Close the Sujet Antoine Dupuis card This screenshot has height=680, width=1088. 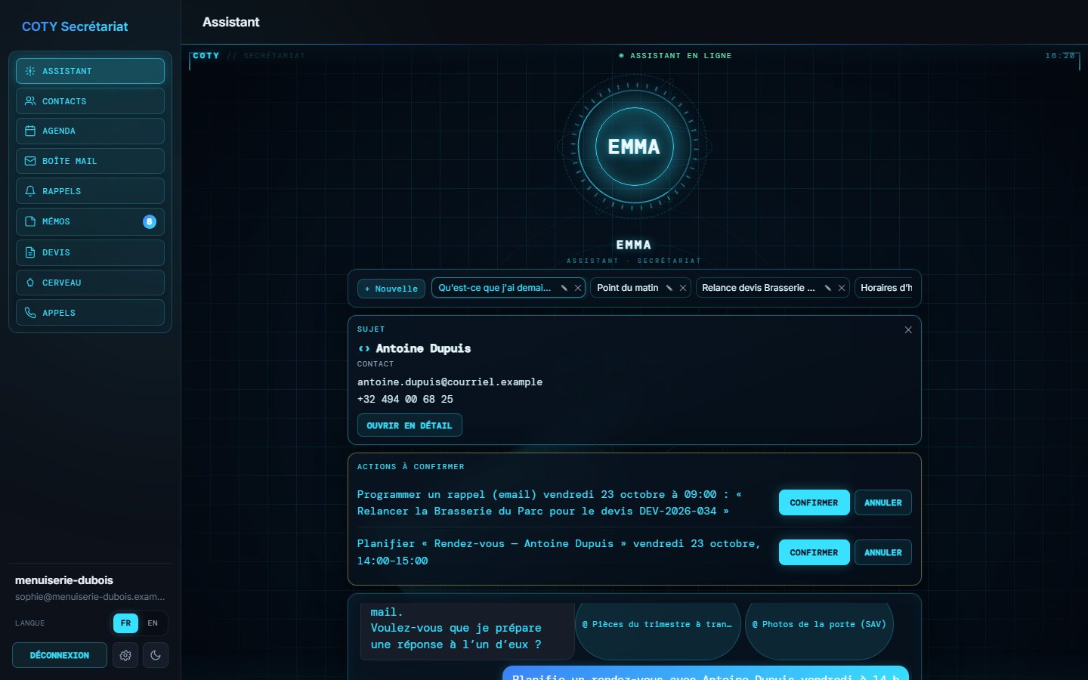click(x=908, y=330)
